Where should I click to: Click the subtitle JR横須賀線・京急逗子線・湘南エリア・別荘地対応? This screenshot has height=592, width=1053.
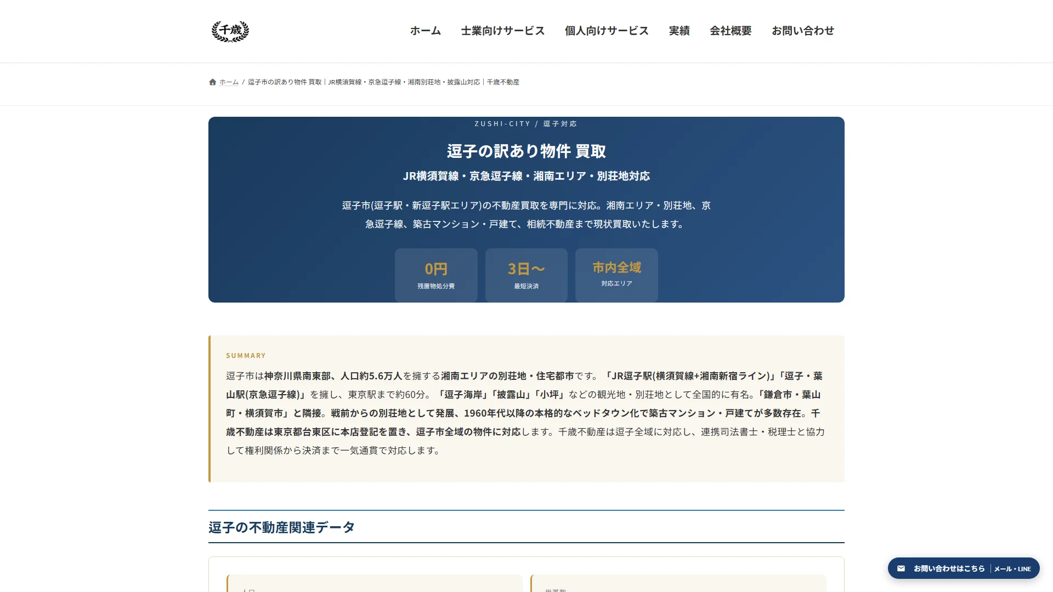(526, 176)
